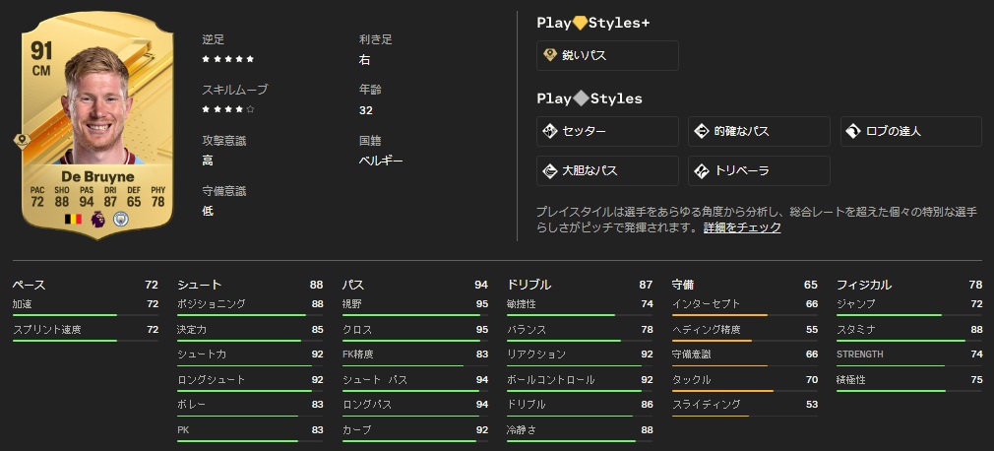Click the Manchester City badge on the card

(x=121, y=219)
